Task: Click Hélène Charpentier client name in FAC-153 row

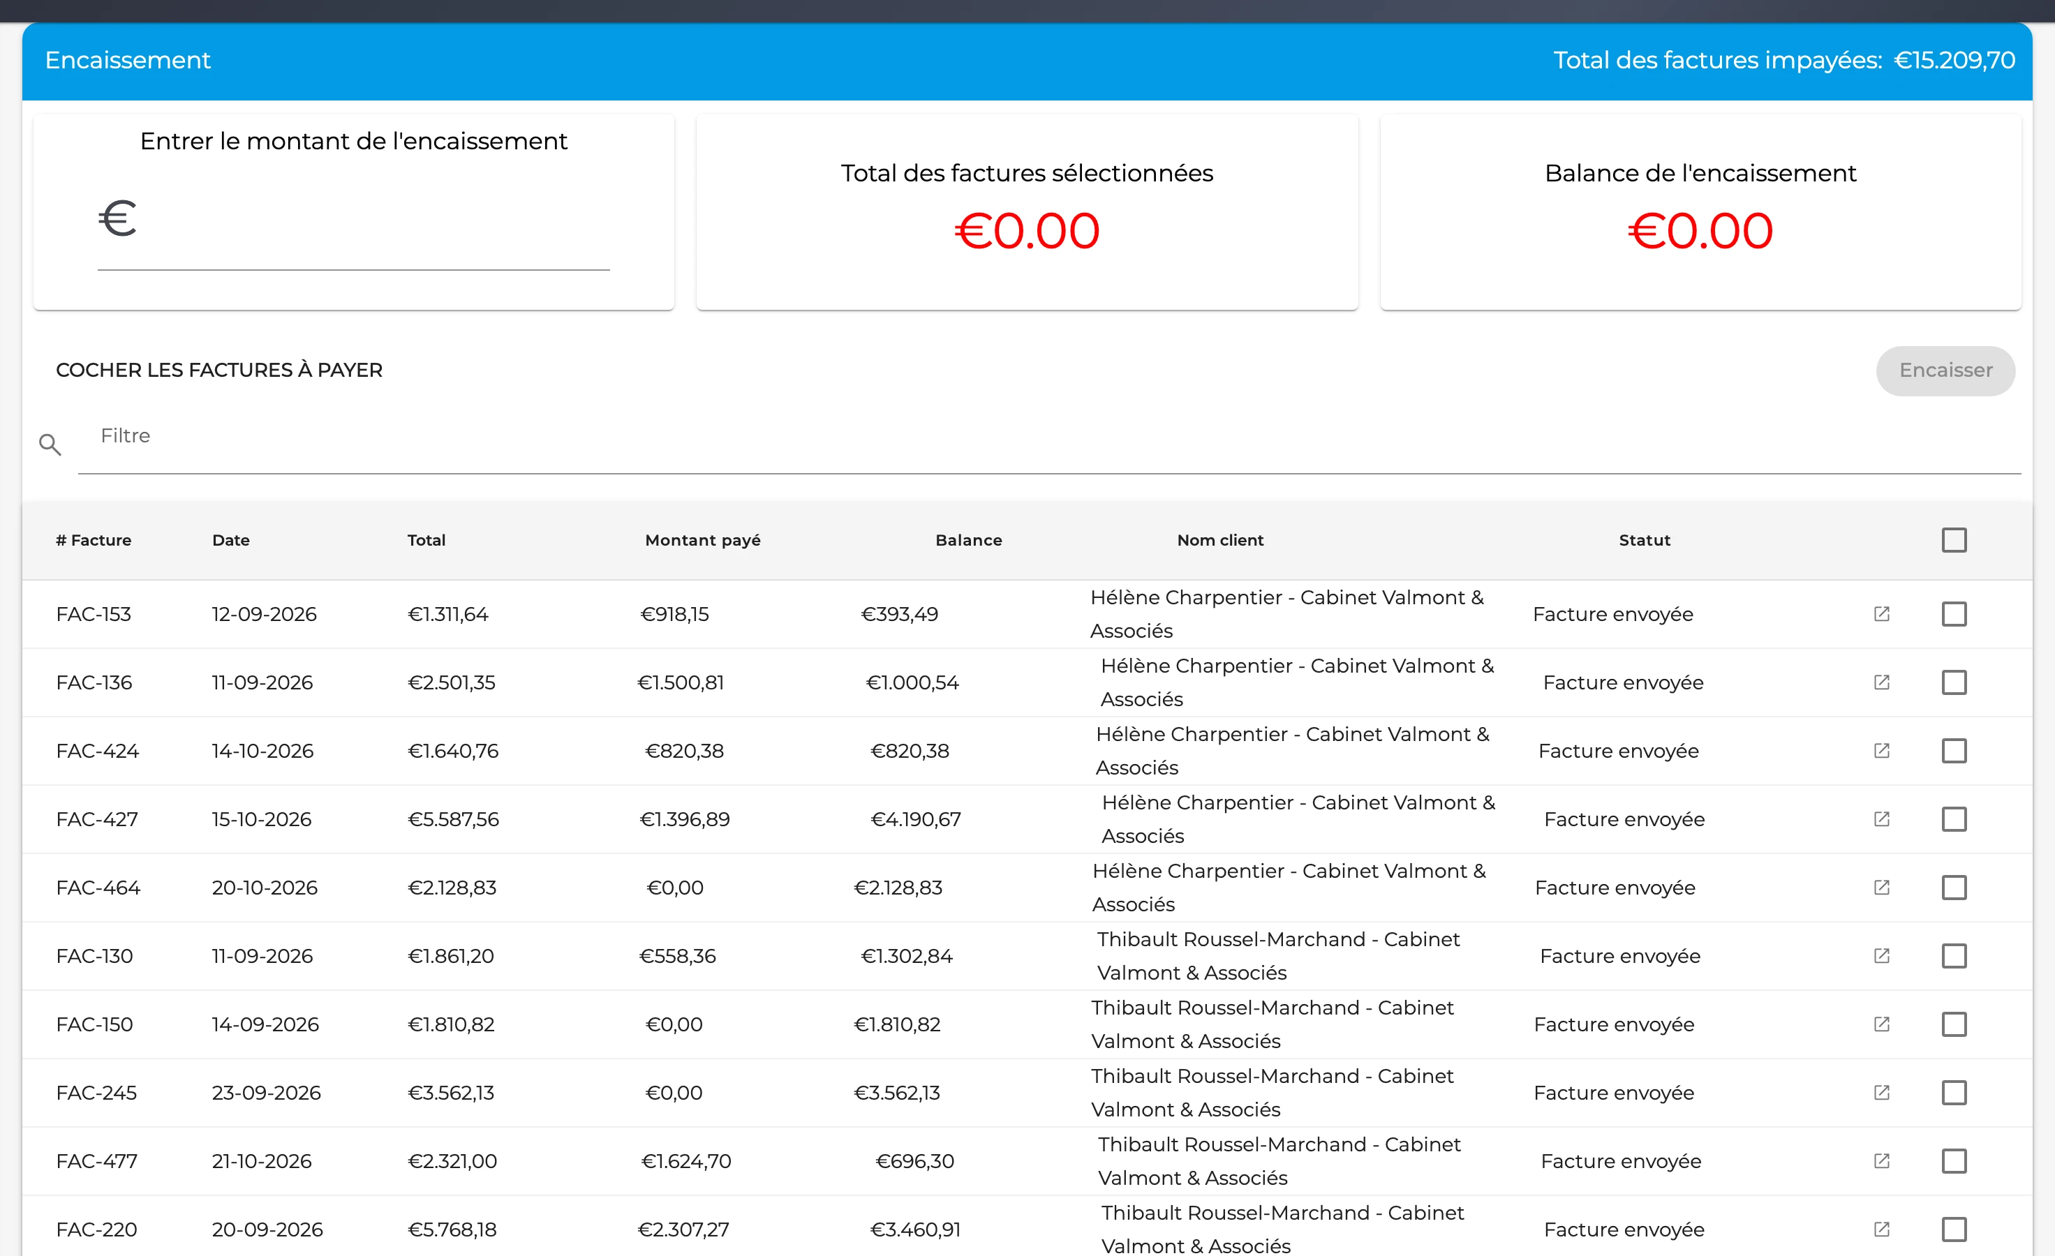Action: [x=1287, y=614]
